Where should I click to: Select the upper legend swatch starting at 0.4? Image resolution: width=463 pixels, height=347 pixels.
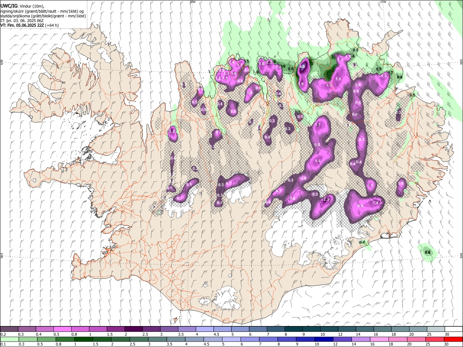point(45,329)
